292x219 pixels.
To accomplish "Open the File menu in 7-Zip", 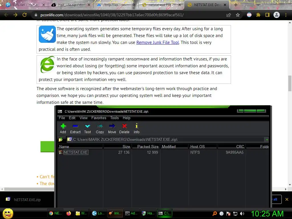I will 62,118.
